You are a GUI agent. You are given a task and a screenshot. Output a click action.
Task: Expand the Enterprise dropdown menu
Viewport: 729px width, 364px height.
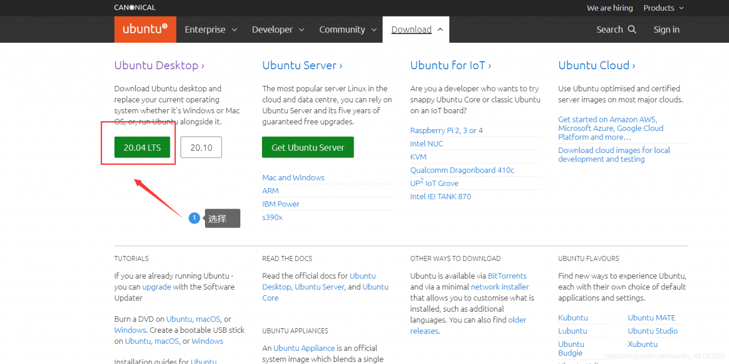point(211,30)
